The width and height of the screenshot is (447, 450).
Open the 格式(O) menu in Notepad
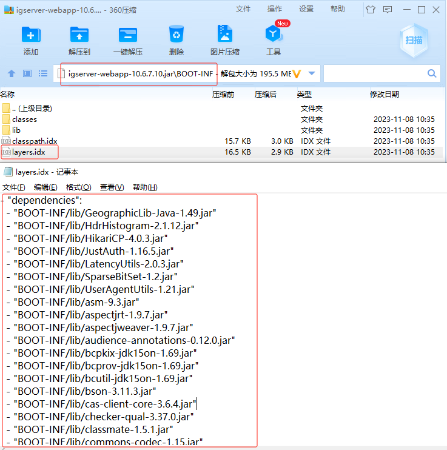[78, 187]
